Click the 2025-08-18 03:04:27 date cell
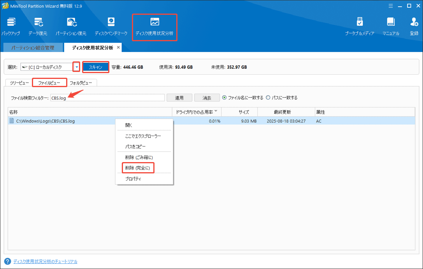Screen dimensions: 423x269 [x=286, y=121]
